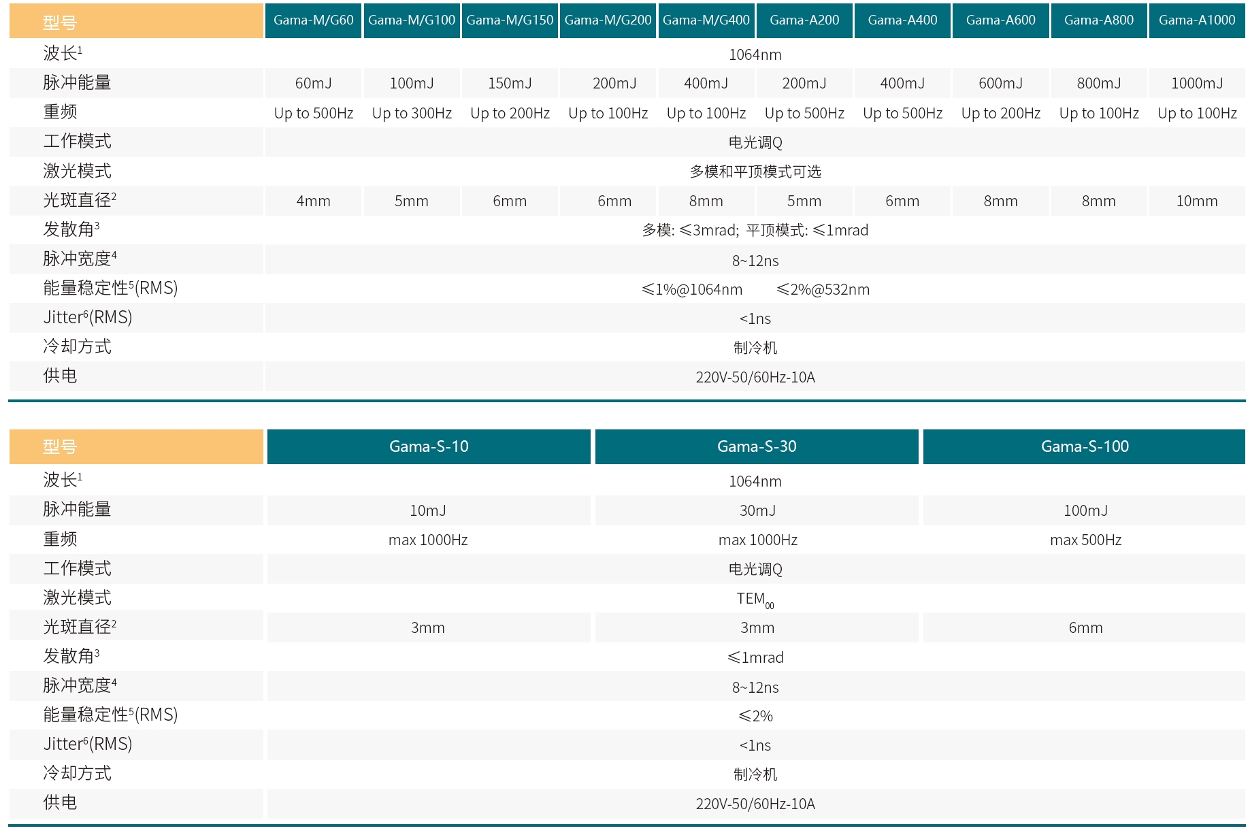Click max 1000Hz under Gama-S-30

point(757,540)
